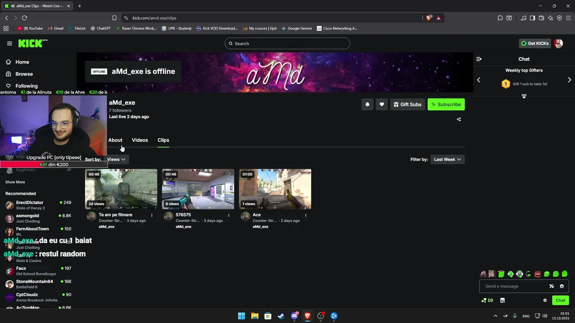Open browser extensions puzzle icon

(500, 18)
